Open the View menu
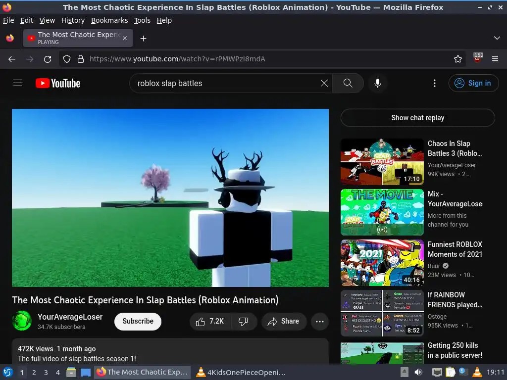The width and height of the screenshot is (507, 380). point(47,20)
